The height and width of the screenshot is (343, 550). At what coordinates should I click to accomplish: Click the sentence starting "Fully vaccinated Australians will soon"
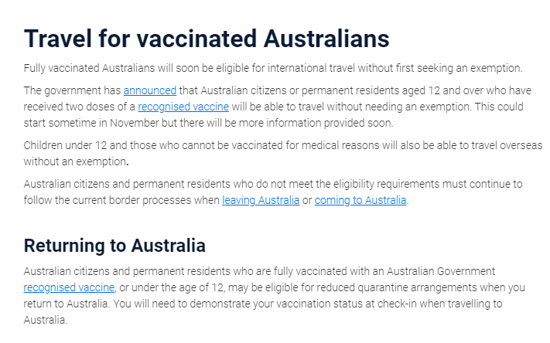[273, 68]
